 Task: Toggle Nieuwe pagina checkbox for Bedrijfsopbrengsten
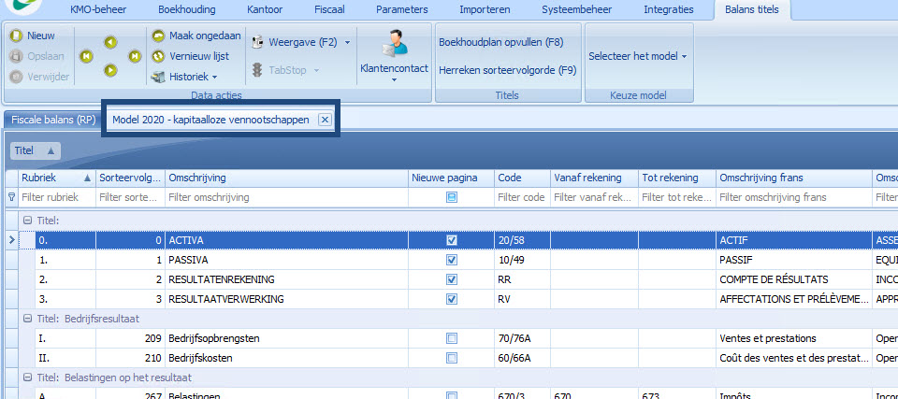452,337
